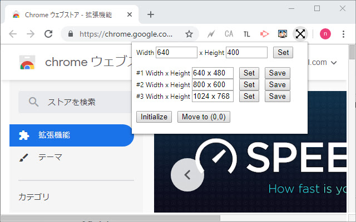Click Save for preset #1
Image resolution: width=356 pixels, height=222 pixels.
click(x=278, y=73)
